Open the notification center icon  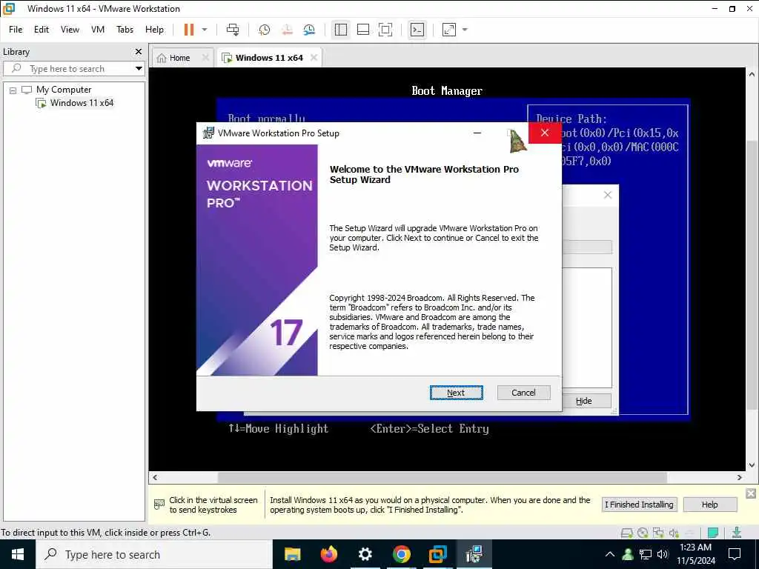[735, 554]
